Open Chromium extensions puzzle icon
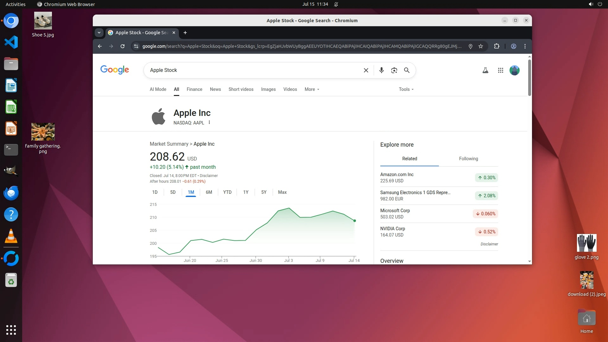Image resolution: width=608 pixels, height=342 pixels. (x=497, y=46)
